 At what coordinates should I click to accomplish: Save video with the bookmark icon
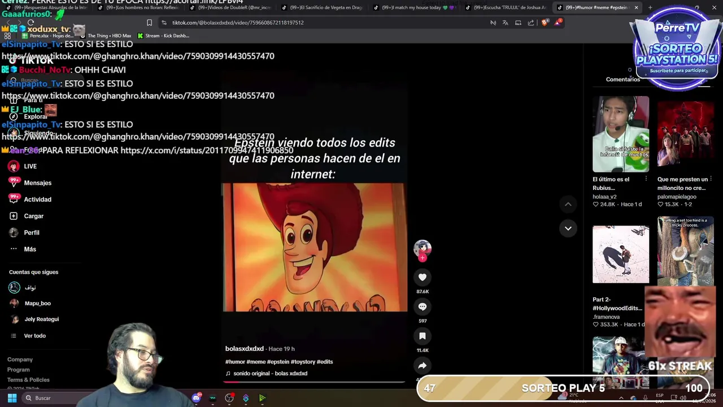(422, 336)
